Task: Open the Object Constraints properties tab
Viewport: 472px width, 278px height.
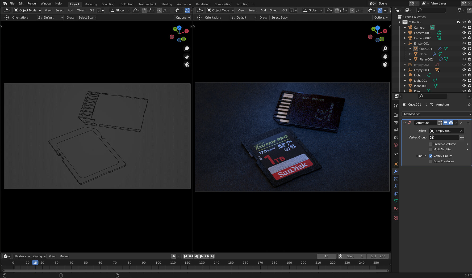Action: pos(396,194)
